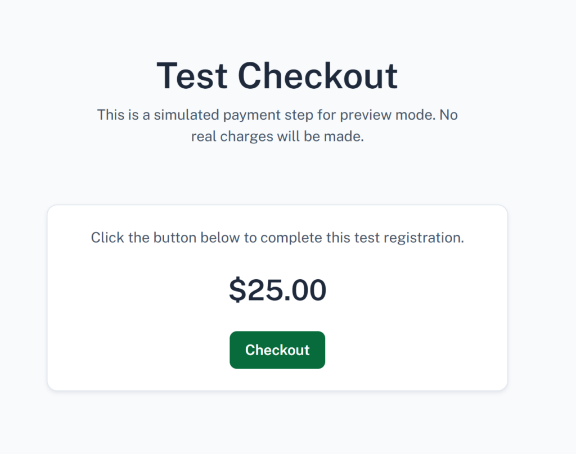The height and width of the screenshot is (454, 576).
Task: Click the green button below the price
Action: tap(277, 349)
